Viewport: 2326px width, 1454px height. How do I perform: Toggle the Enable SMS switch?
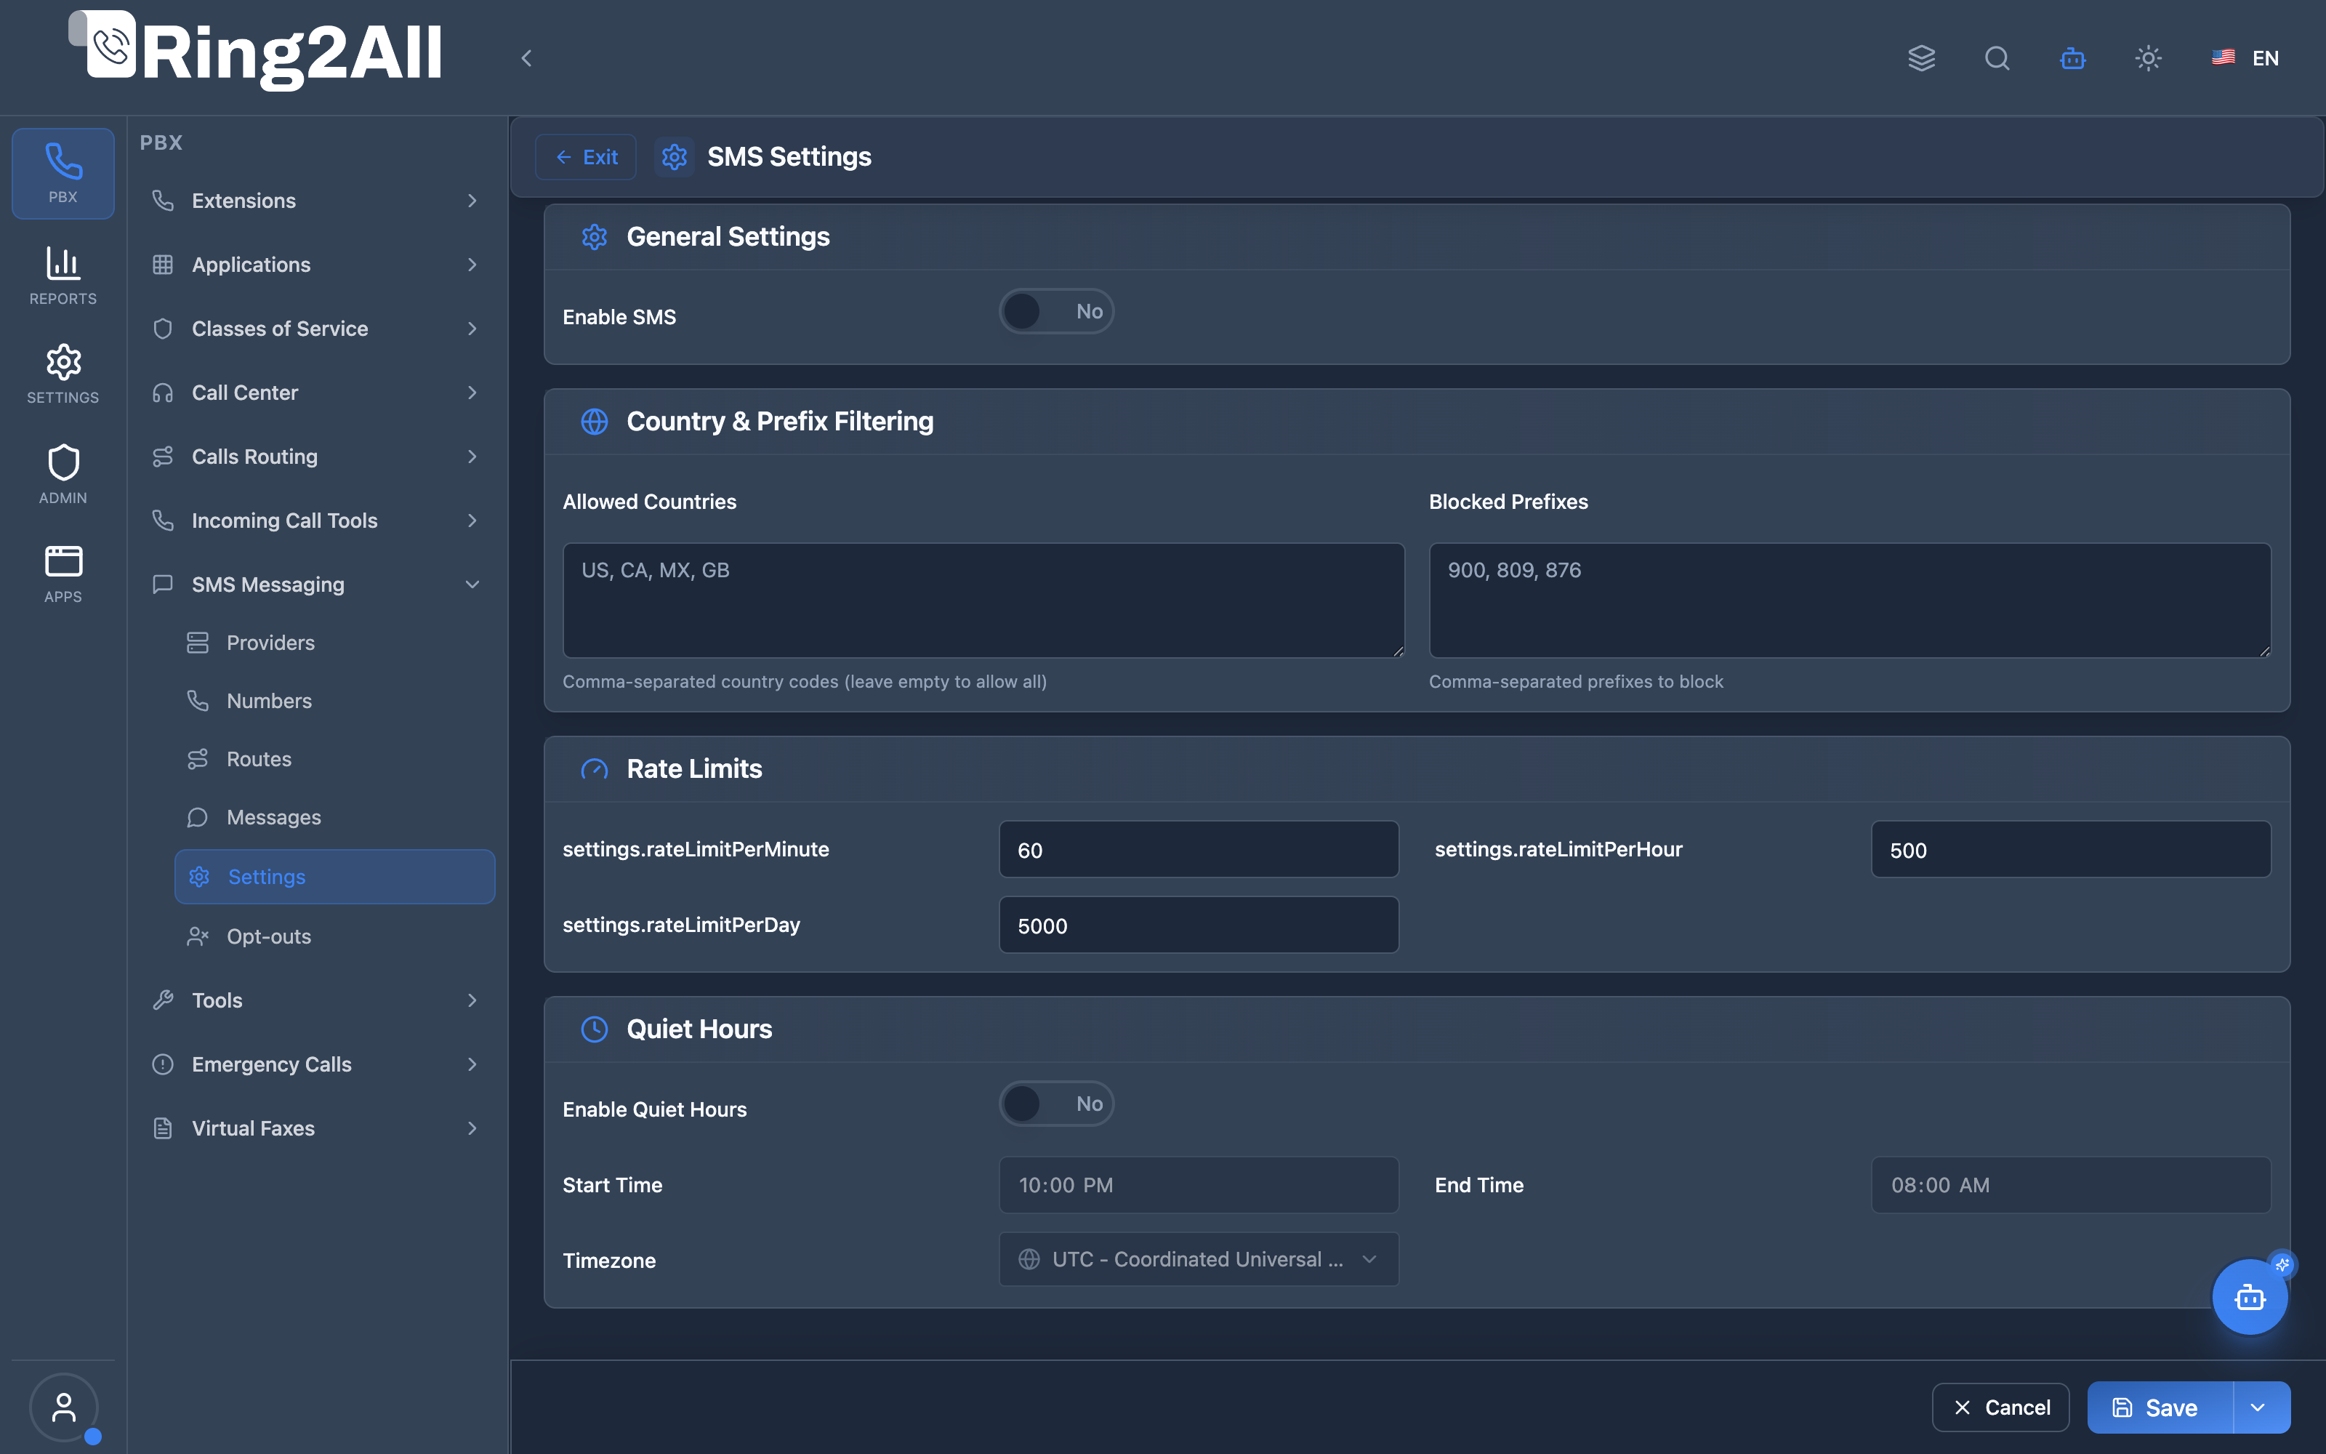[x=1056, y=310]
